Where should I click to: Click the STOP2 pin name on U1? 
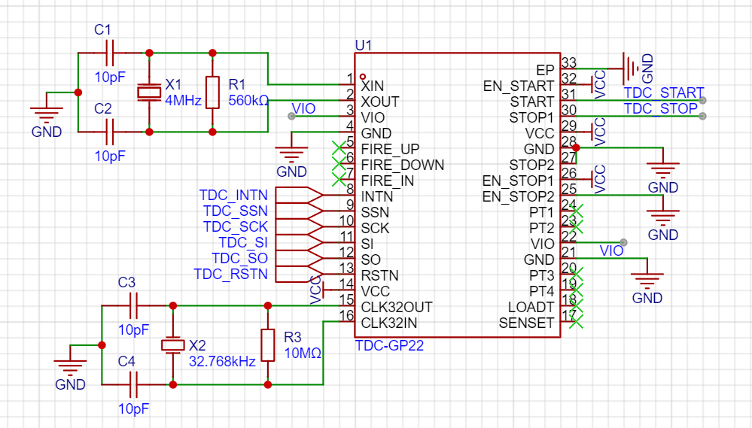point(532,165)
